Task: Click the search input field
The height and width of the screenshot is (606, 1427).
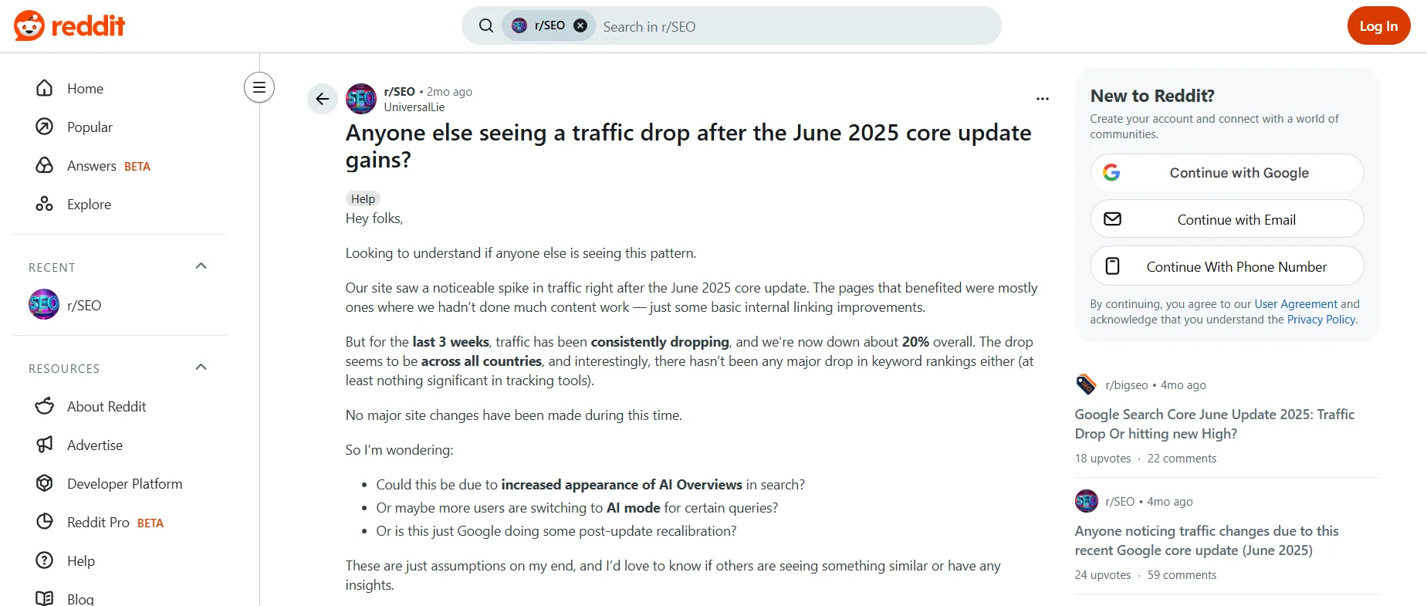Action: pyautogui.click(x=772, y=25)
